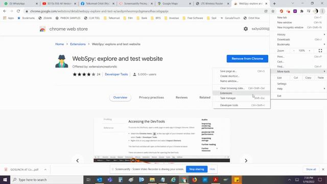
Task: Select Developer tools in submenu
Action: [x=241, y=105]
